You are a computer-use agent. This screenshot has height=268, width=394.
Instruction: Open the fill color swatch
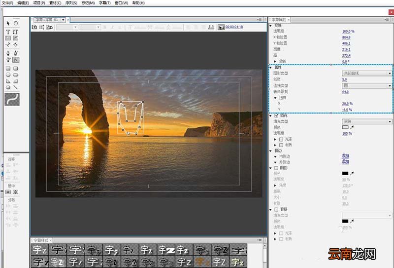(x=345, y=127)
